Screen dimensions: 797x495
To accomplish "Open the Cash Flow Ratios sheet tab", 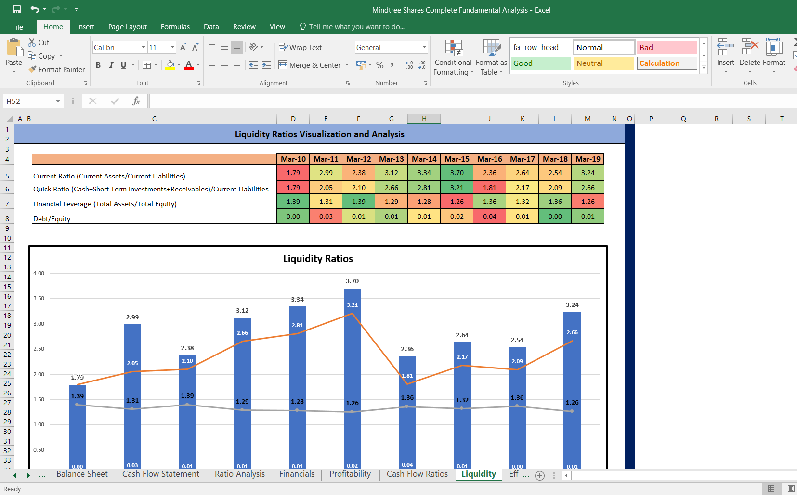I will point(417,474).
